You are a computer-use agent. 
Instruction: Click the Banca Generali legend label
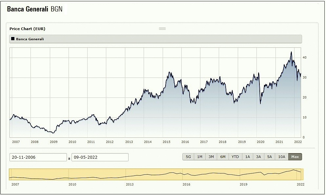click(x=30, y=39)
